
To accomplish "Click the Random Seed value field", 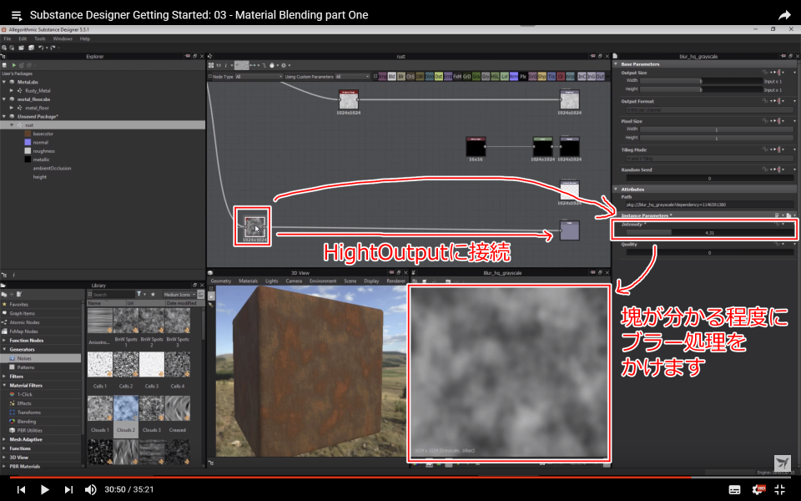I will (709, 179).
